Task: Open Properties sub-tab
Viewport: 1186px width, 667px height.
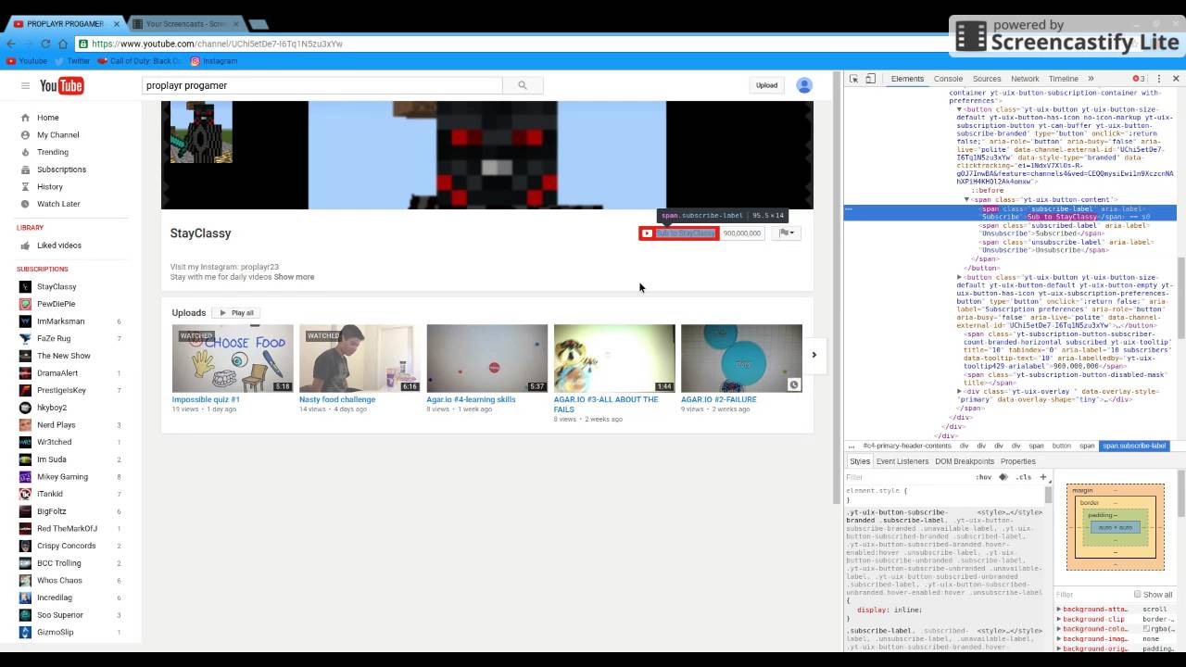Action: [1017, 461]
